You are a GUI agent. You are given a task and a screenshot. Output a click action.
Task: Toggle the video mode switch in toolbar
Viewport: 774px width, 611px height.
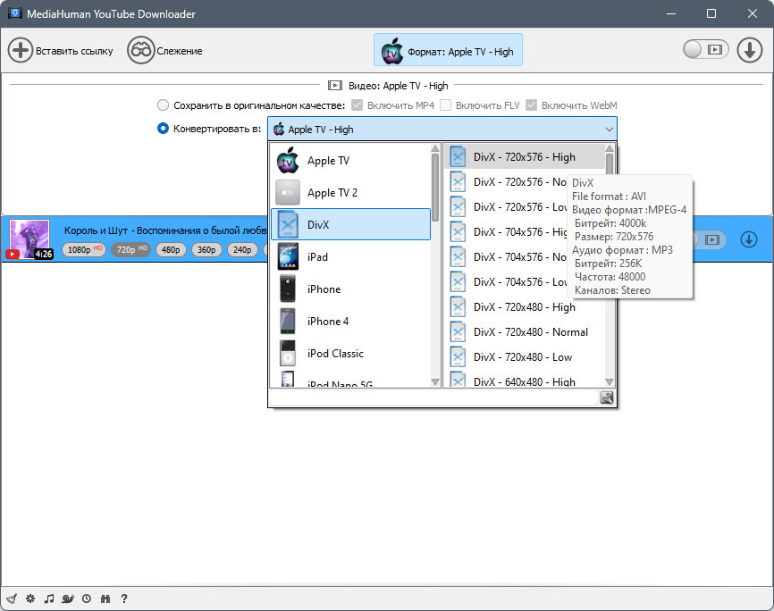[706, 49]
